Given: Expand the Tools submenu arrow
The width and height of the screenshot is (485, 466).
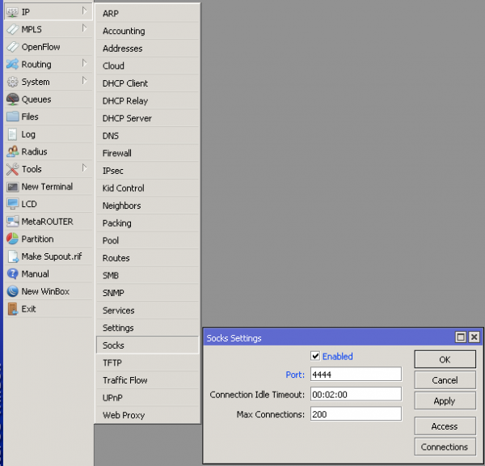Looking at the screenshot, I should click(84, 168).
